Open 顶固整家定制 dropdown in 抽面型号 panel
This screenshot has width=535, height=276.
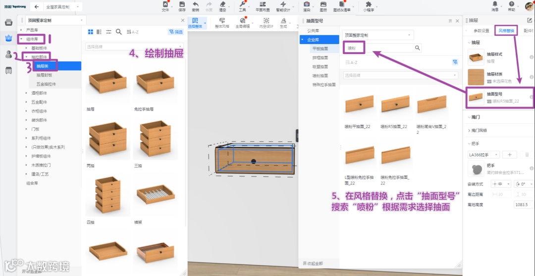tap(378, 35)
